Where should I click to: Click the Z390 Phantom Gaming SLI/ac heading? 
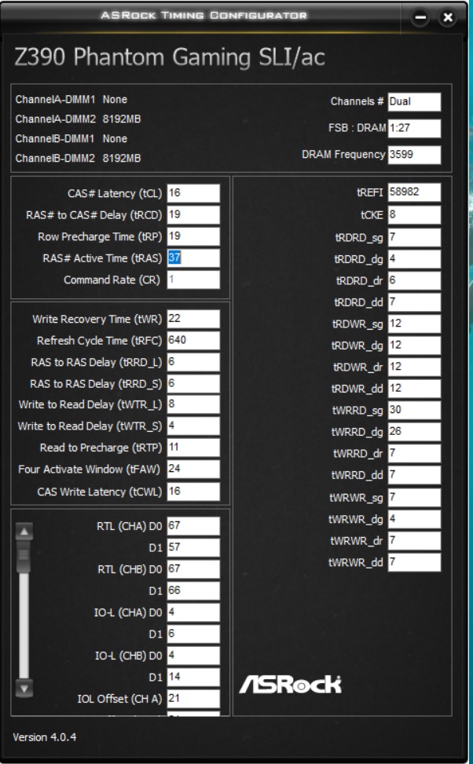click(x=170, y=57)
